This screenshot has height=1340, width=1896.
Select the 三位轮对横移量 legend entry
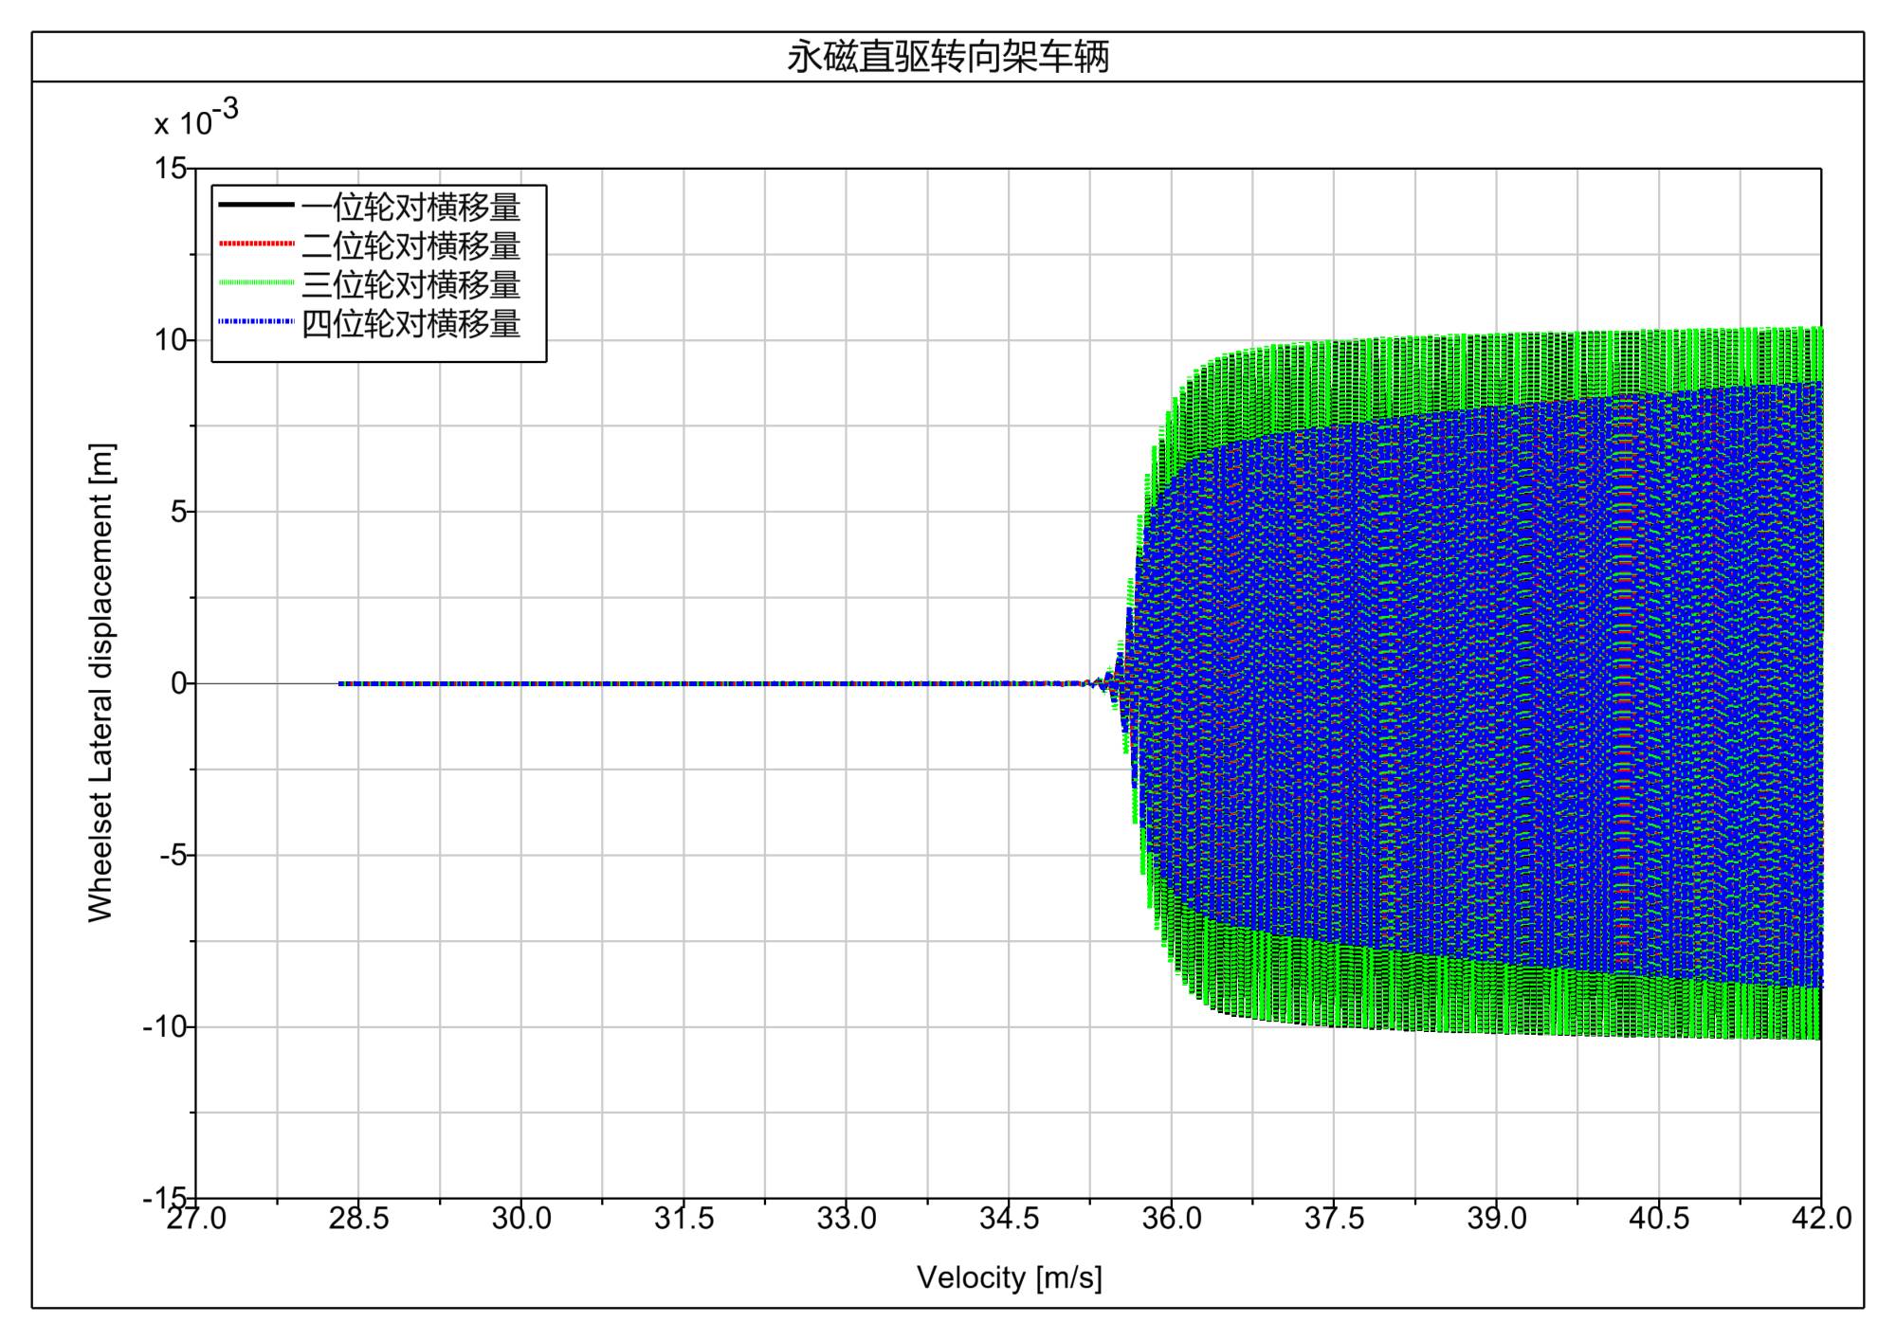tap(410, 284)
